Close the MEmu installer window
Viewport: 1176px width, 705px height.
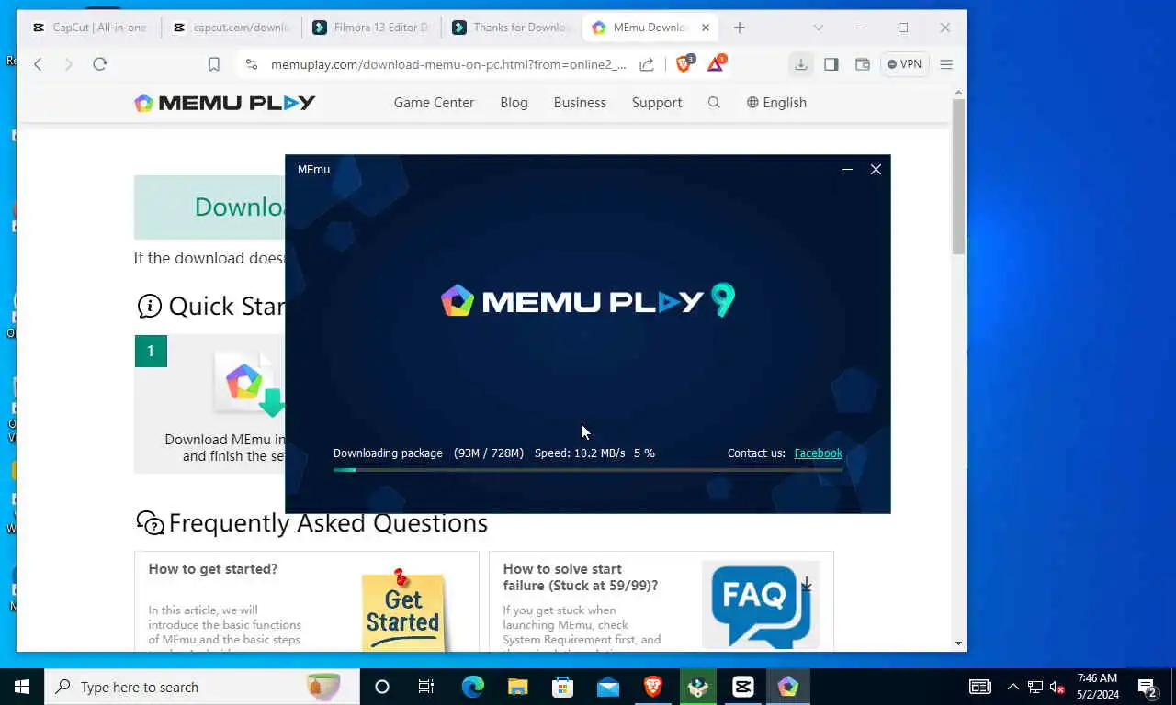pyautogui.click(x=876, y=169)
